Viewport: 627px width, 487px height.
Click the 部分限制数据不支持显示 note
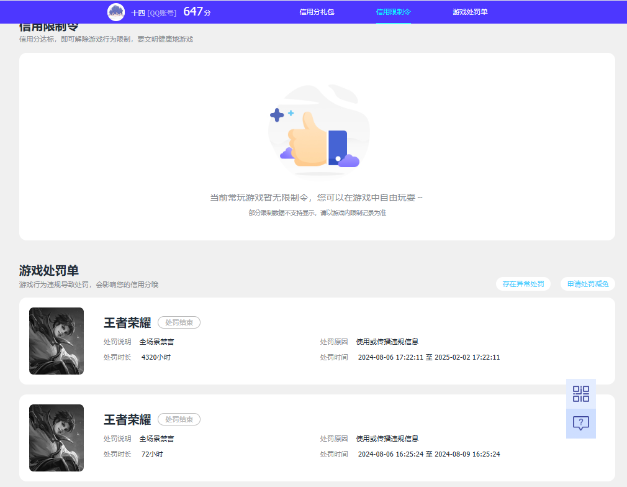(x=317, y=213)
